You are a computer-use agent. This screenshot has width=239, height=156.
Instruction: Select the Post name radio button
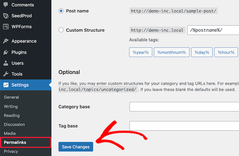(x=61, y=11)
